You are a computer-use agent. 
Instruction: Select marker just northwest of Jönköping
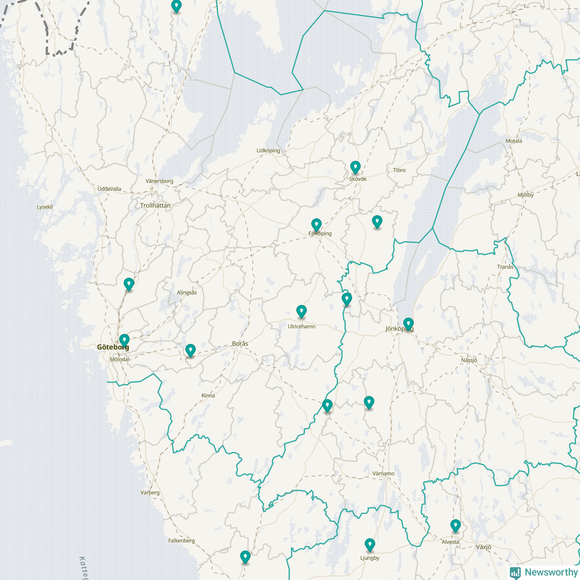tap(347, 299)
